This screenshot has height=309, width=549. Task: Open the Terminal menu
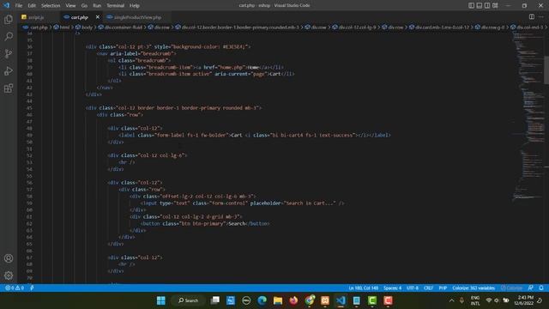[115, 6]
